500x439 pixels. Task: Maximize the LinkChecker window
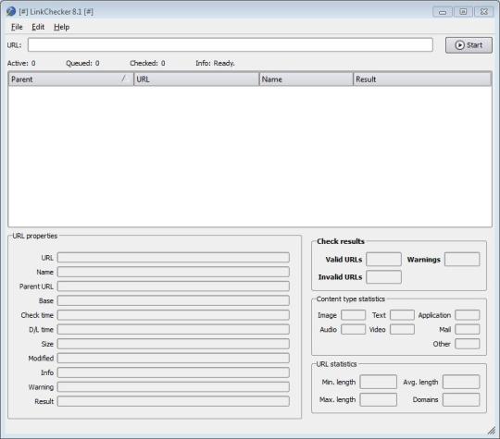(463, 12)
